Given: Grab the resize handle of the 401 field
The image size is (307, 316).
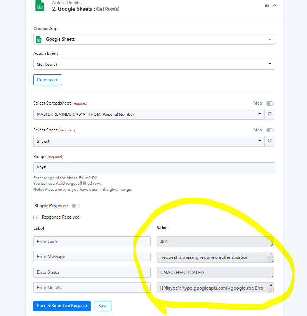Looking at the screenshot, I should [x=272, y=245].
